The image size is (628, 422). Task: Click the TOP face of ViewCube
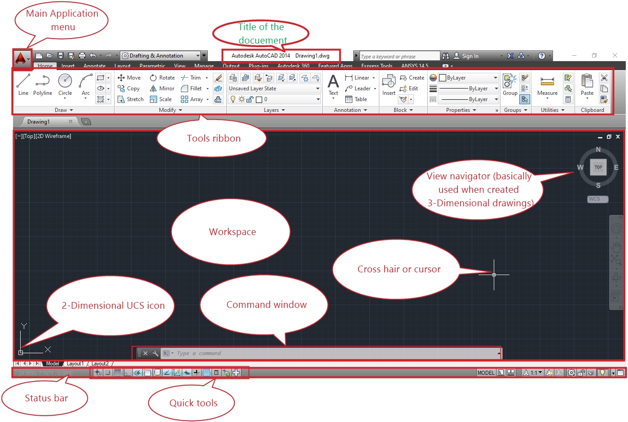[x=598, y=167]
